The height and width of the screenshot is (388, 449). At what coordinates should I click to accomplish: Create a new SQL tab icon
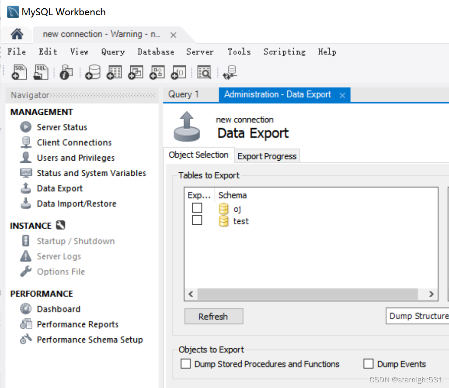[x=19, y=72]
